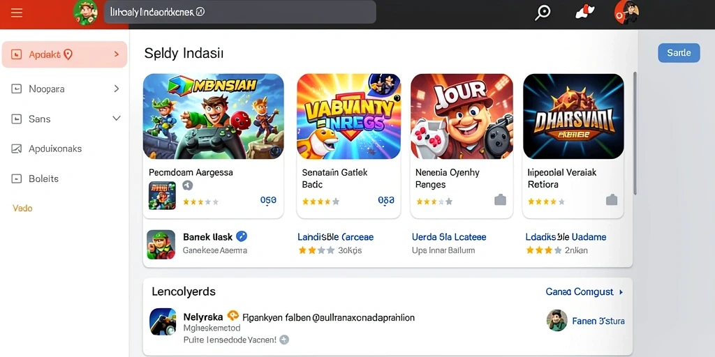Screen dimensions: 715x357
Task: Click the blue verified badge next to Banek Ilask
Action: [242, 236]
